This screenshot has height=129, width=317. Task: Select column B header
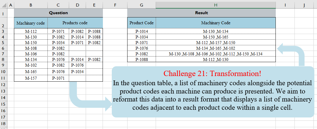point(31,5)
